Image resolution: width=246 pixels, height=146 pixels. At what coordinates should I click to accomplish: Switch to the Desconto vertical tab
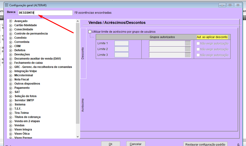(83, 53)
